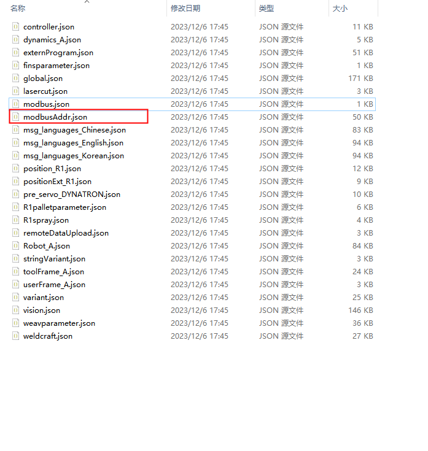The image size is (428, 451).
Task: Sort files by 名称 column header
Action: pyautogui.click(x=18, y=9)
